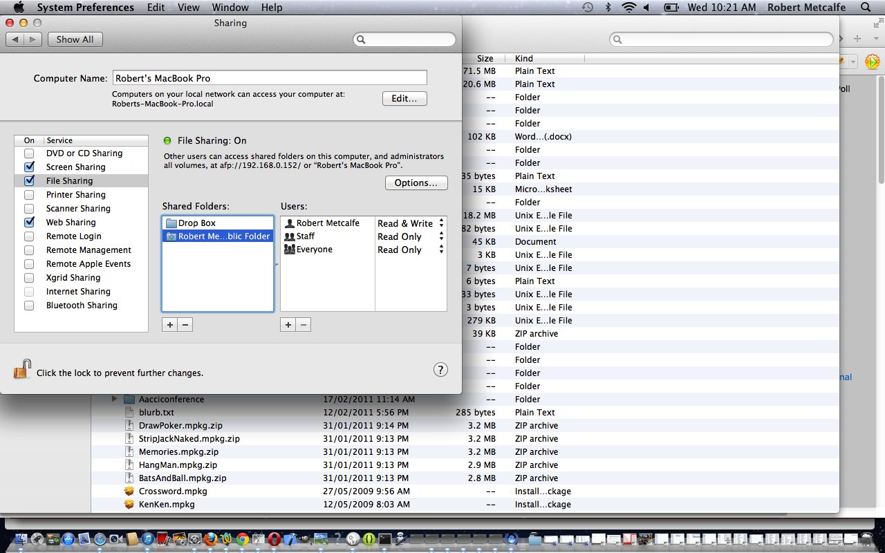The width and height of the screenshot is (885, 553).
Task: Change Robert Metcalfe's Read & Write permission
Action: click(411, 223)
